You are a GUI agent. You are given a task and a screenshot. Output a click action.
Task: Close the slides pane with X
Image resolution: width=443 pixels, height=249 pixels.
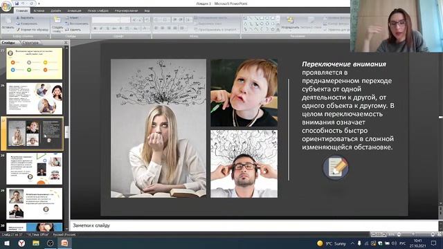[66, 43]
